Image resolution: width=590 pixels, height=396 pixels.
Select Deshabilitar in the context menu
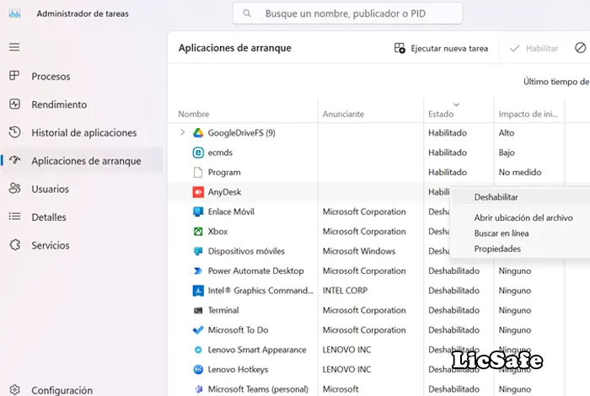click(x=496, y=197)
